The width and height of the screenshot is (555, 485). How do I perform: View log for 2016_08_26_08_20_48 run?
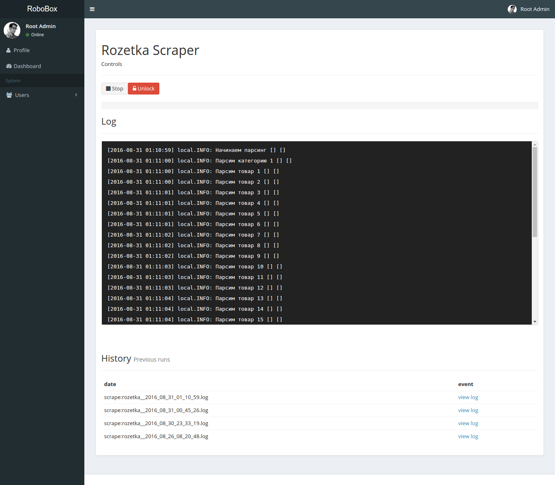pos(468,436)
